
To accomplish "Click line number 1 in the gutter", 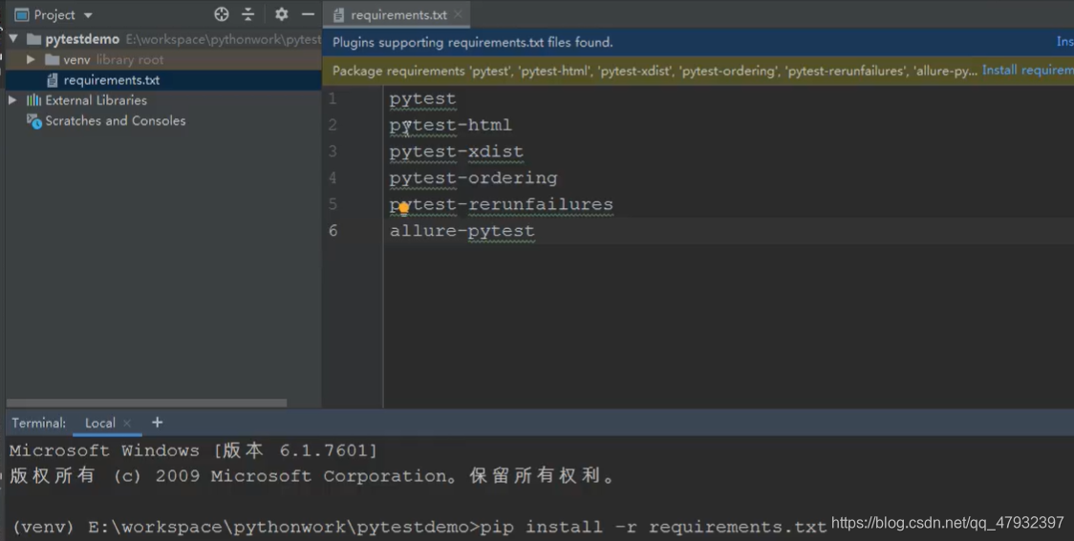I will (x=333, y=98).
